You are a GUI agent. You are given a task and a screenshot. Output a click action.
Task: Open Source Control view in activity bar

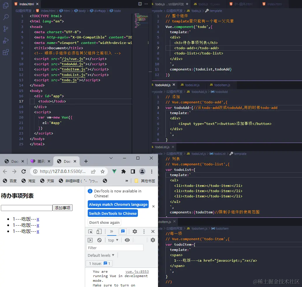[6, 29]
